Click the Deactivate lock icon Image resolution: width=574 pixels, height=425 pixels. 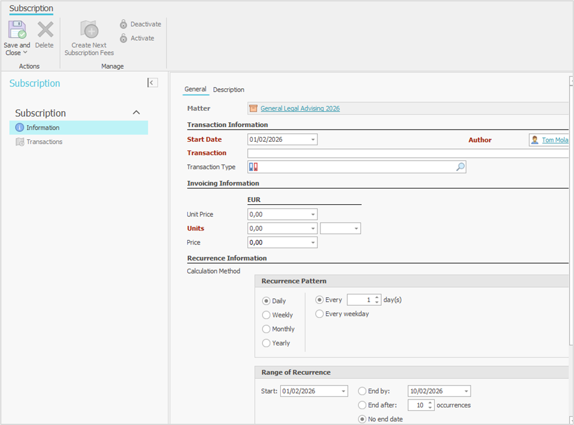click(x=123, y=24)
